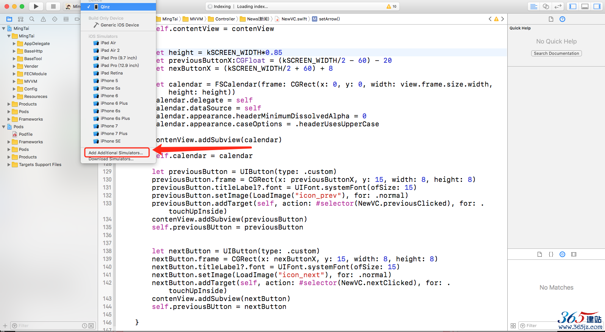Select the Podfile in navigator

[26, 134]
